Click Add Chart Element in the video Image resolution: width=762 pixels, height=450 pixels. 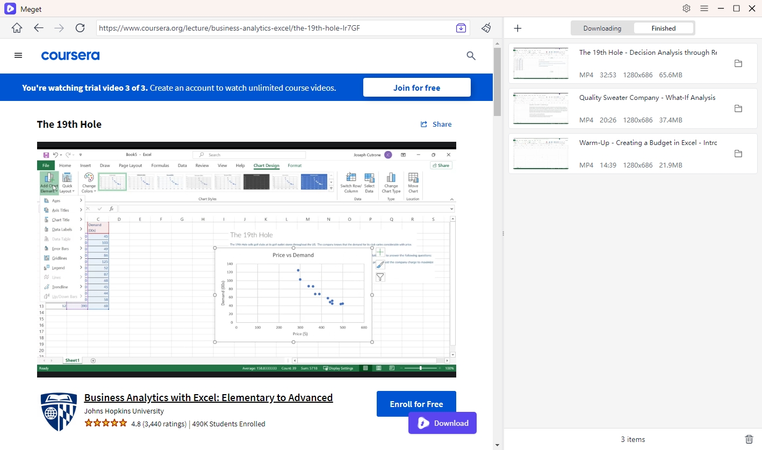[x=49, y=183]
